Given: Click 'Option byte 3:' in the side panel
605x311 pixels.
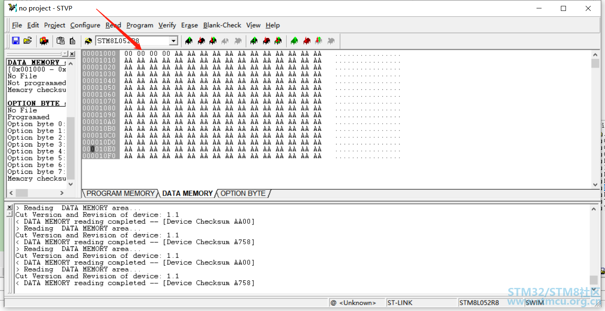Looking at the screenshot, I should point(37,144).
